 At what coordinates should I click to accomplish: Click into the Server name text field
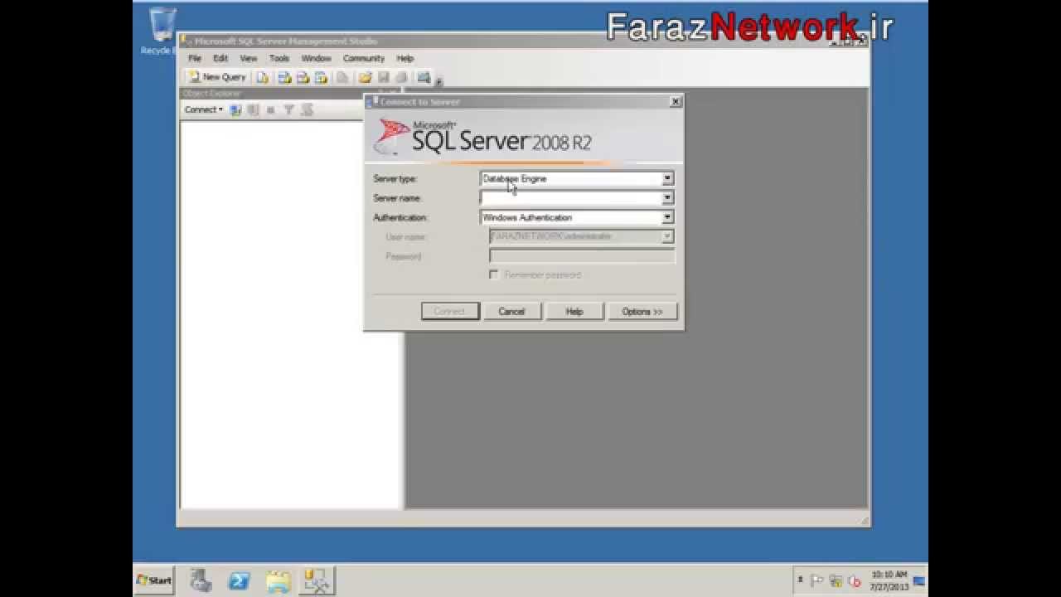pyautogui.click(x=571, y=198)
